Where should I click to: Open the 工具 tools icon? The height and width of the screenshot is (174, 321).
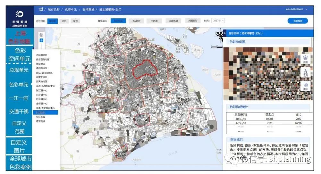305,73
